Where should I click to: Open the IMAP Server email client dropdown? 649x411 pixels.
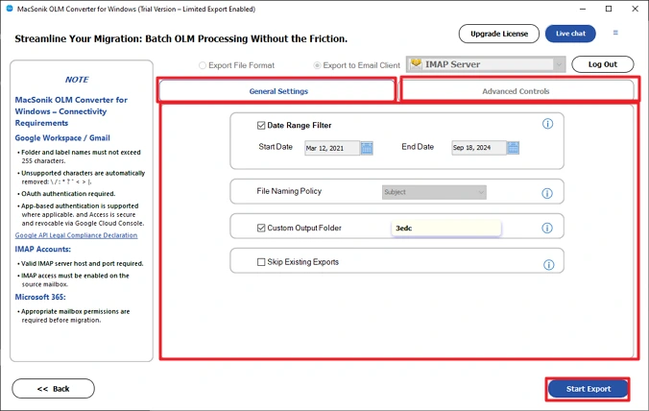point(486,64)
